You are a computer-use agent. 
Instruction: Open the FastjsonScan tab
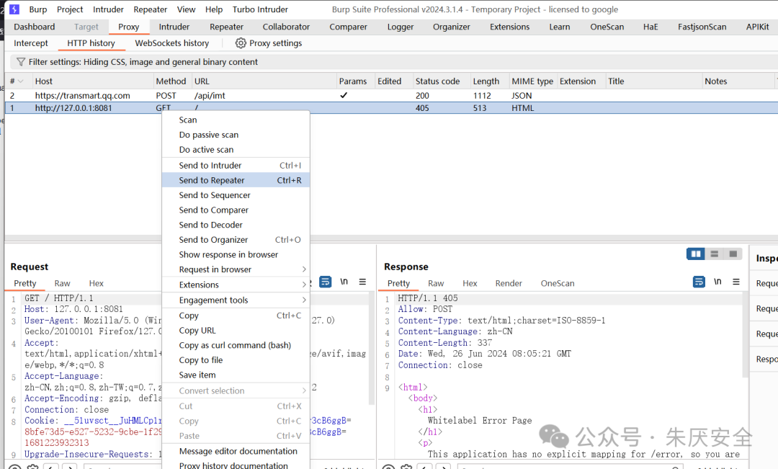click(x=702, y=27)
